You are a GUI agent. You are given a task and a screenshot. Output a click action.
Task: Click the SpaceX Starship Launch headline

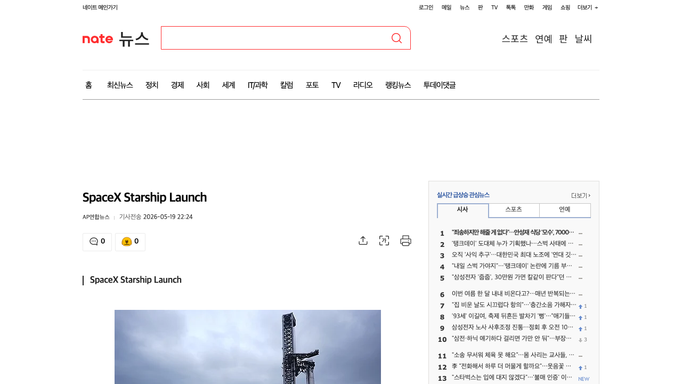pos(144,197)
